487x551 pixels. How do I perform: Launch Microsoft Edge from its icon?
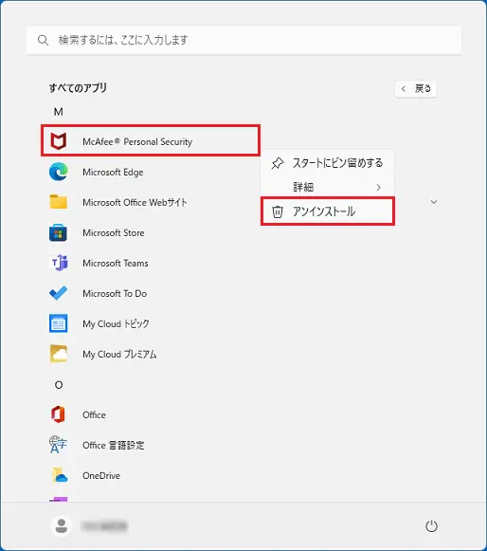click(59, 172)
